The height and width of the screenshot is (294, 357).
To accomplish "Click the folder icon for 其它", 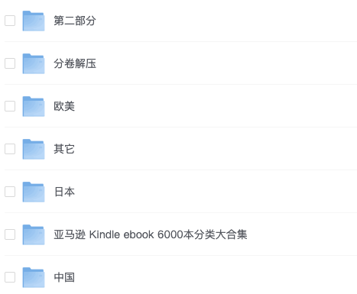I will [34, 149].
